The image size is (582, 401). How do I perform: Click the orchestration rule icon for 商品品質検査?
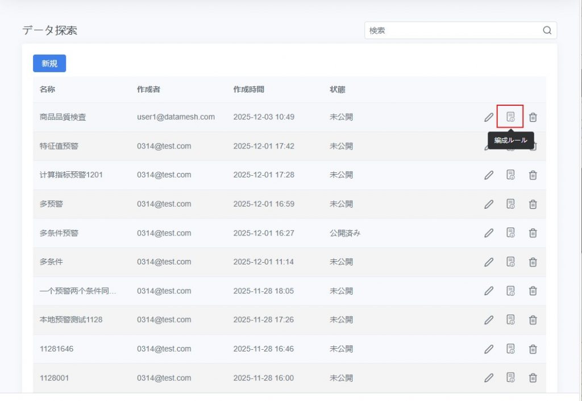pos(510,117)
